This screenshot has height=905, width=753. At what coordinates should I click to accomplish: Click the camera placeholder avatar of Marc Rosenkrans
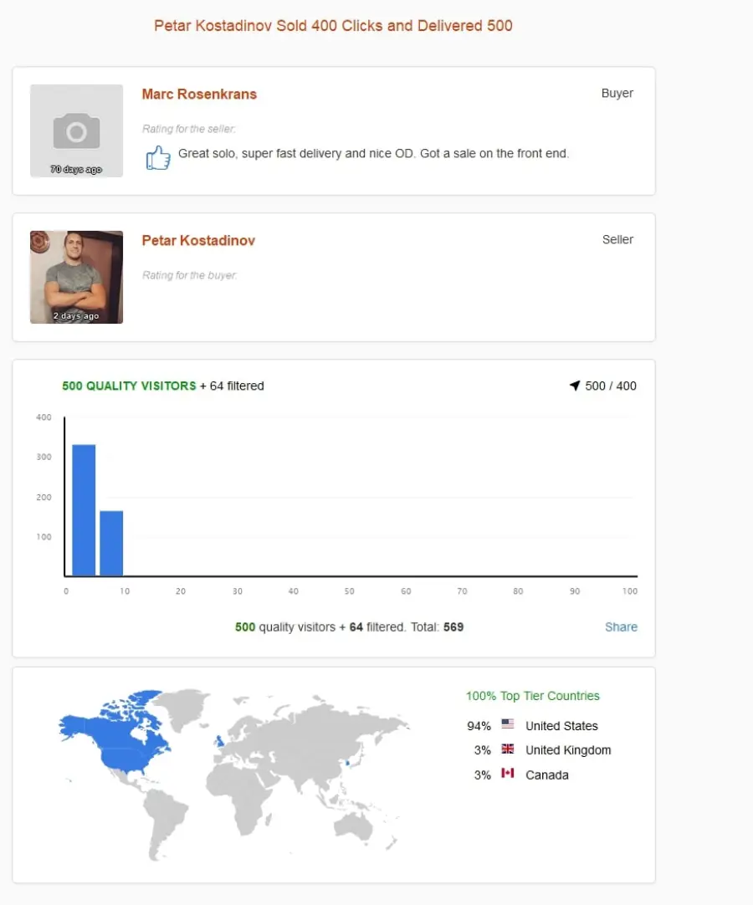pyautogui.click(x=77, y=131)
